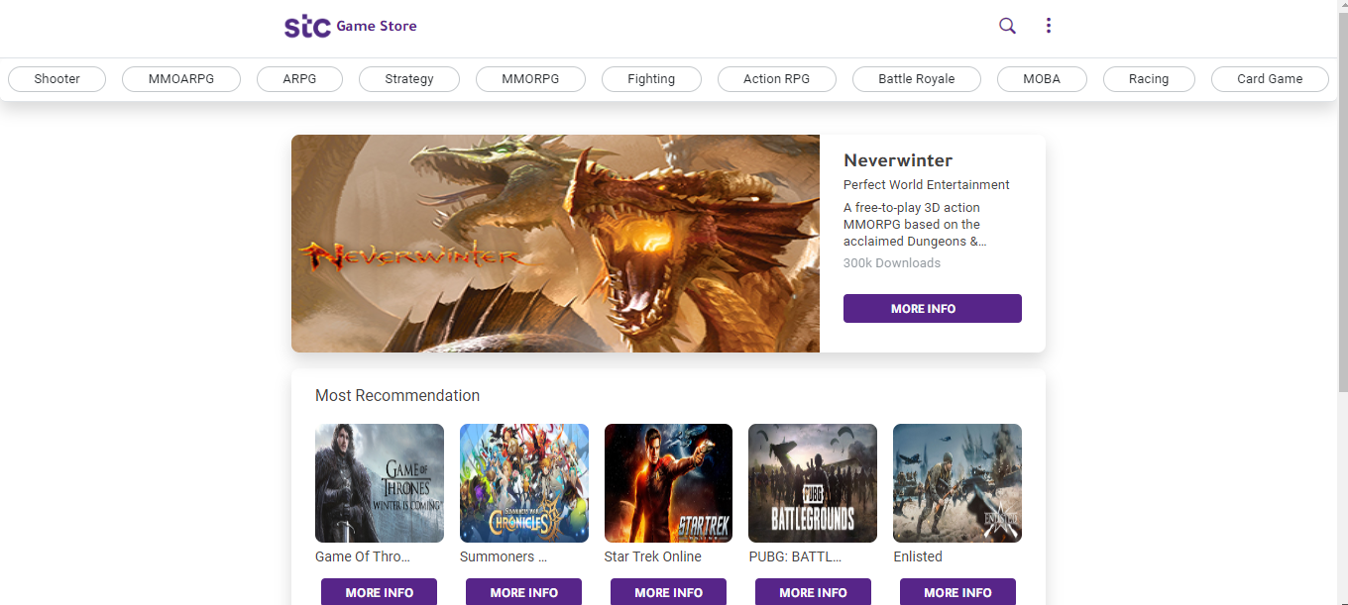This screenshot has height=605, width=1348.
Task: Select the Card Game filter
Action: tap(1269, 78)
